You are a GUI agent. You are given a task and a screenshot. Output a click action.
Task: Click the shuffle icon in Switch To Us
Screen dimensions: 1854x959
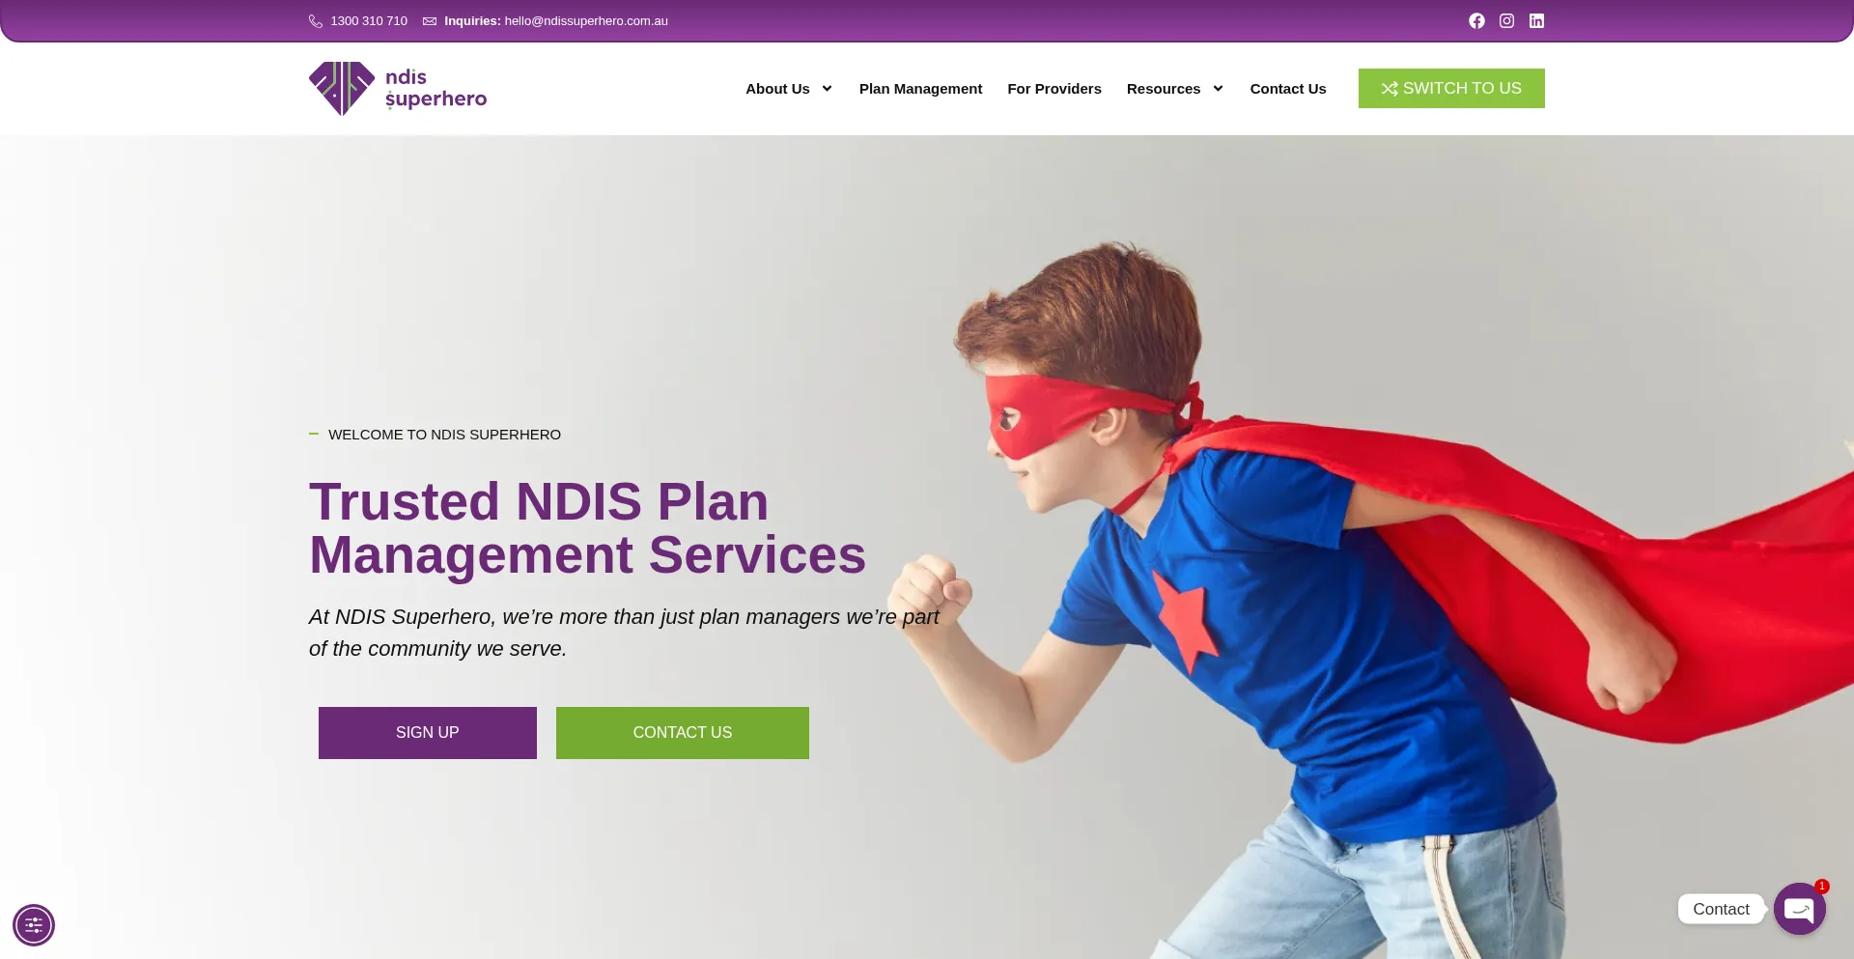pos(1390,89)
